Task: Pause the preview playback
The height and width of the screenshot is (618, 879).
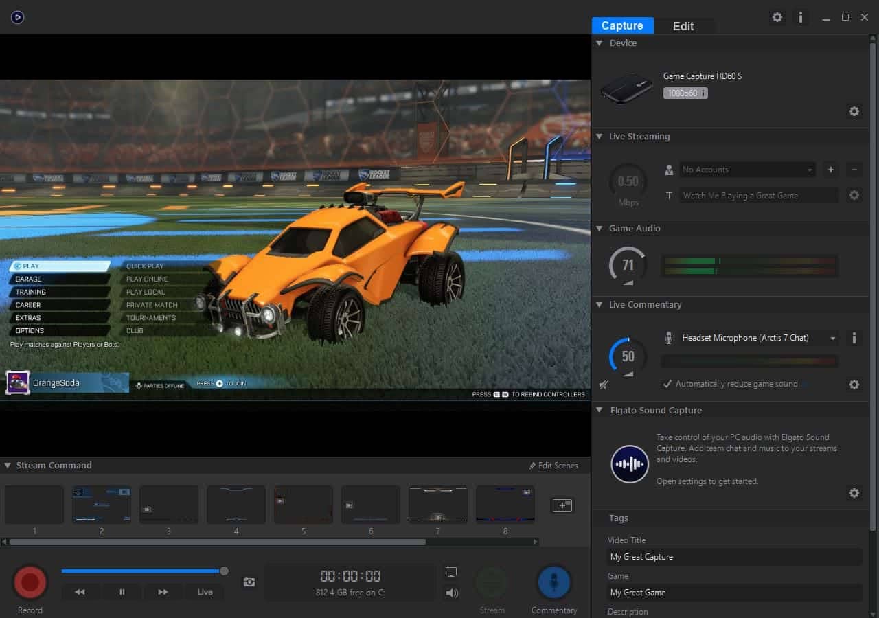Action: click(122, 592)
